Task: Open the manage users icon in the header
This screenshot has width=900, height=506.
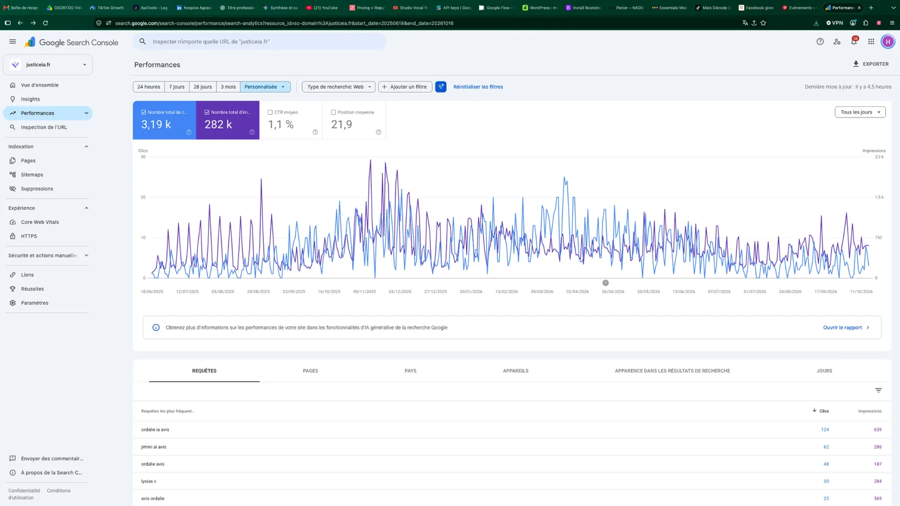Action: coord(837,42)
